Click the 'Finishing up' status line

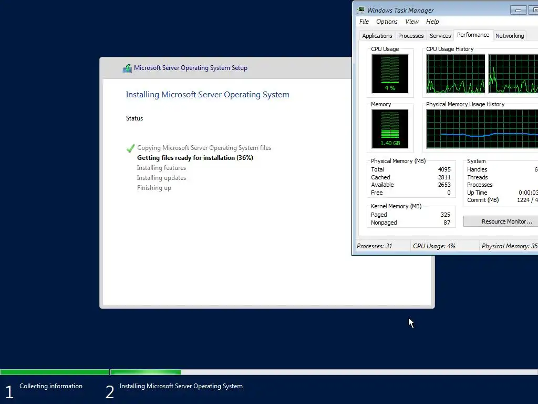click(x=154, y=188)
